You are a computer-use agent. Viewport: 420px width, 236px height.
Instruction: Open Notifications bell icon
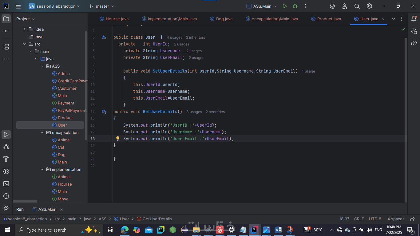(414, 19)
